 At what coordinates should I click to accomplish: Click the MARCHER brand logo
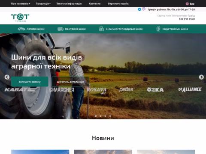(62, 90)
